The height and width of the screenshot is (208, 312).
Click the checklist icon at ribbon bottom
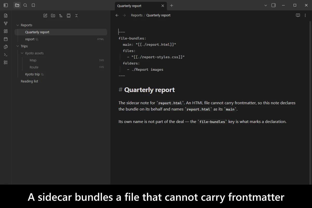coord(5,62)
